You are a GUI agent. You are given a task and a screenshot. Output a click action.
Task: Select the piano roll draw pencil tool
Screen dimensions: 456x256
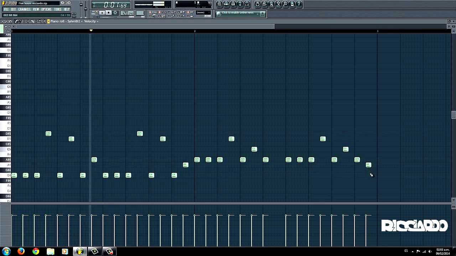[x=16, y=21]
